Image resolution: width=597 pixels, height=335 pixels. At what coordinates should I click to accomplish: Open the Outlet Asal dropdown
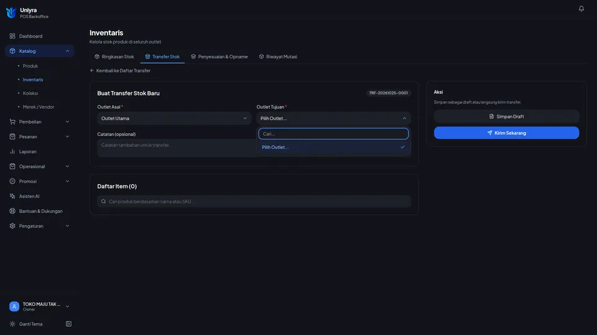pos(174,118)
